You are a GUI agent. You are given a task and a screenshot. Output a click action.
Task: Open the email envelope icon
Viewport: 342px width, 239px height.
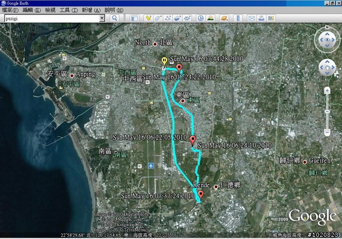click(252, 18)
